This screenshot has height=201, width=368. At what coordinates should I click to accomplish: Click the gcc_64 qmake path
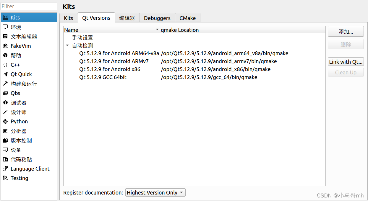tap(209, 77)
